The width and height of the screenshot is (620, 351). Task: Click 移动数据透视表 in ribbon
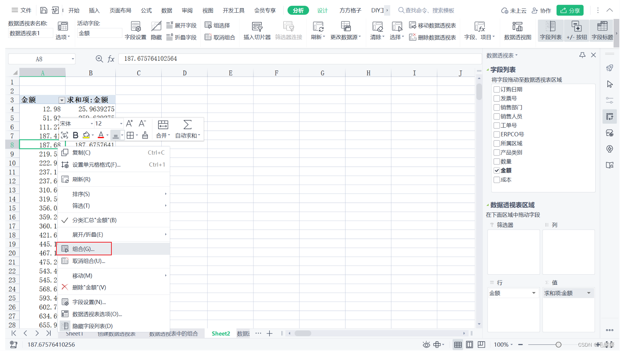click(x=433, y=25)
